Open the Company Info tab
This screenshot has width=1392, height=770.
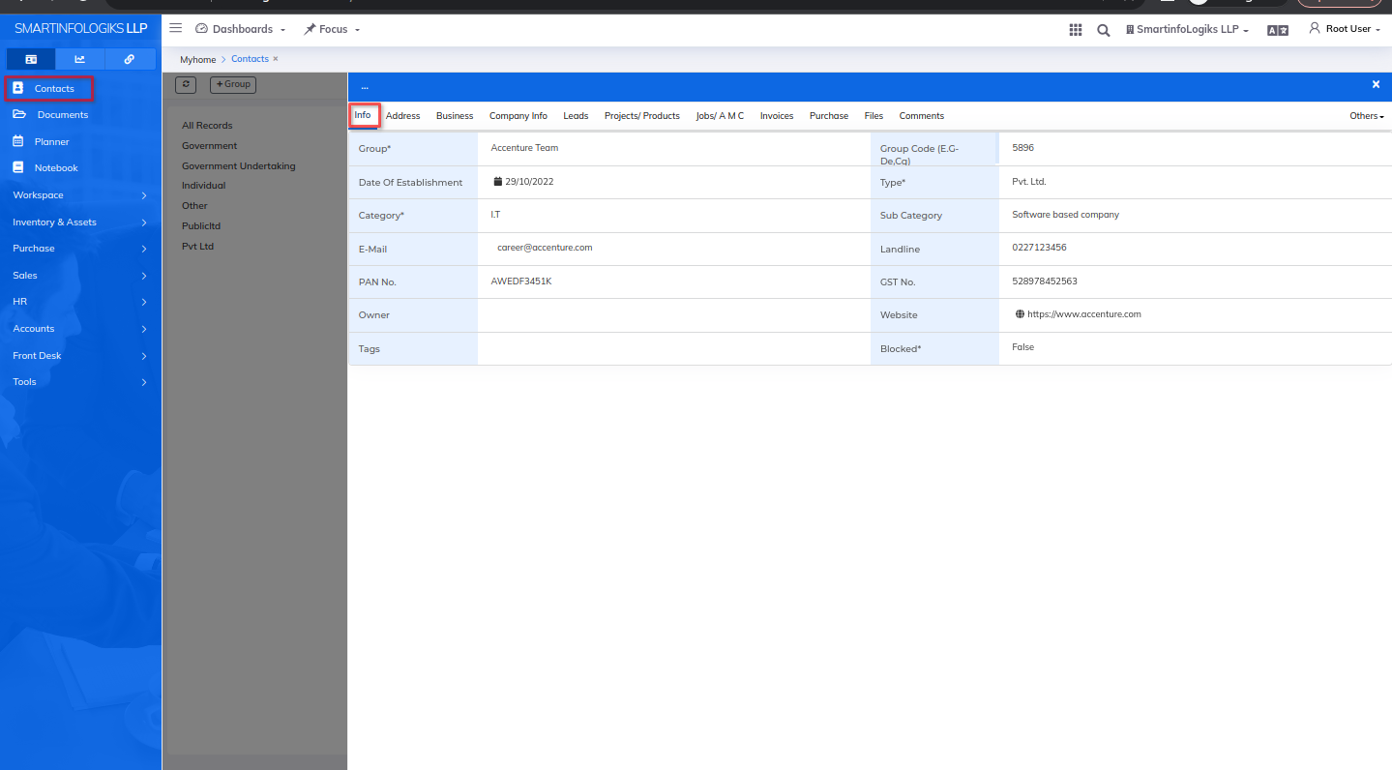click(x=518, y=116)
